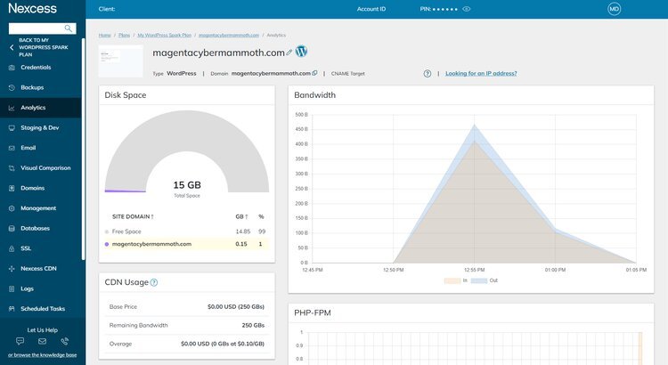Select the Free Space row

point(187,231)
